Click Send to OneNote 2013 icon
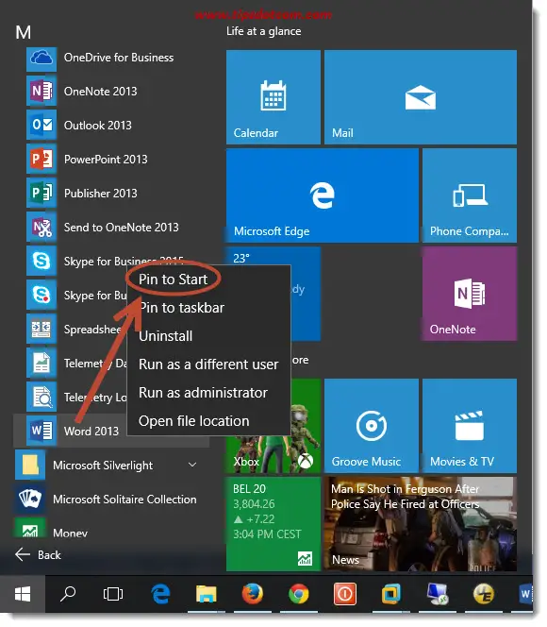Image resolution: width=547 pixels, height=627 pixels. (41, 228)
